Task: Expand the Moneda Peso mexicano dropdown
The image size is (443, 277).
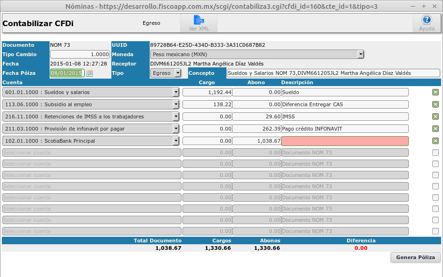Action: (x=360, y=54)
